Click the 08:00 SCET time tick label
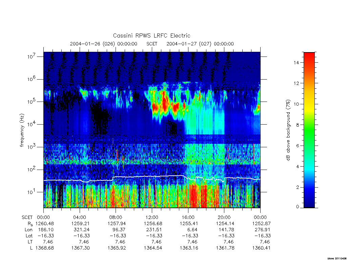The height and width of the screenshot is (260, 347). pyautogui.click(x=116, y=217)
